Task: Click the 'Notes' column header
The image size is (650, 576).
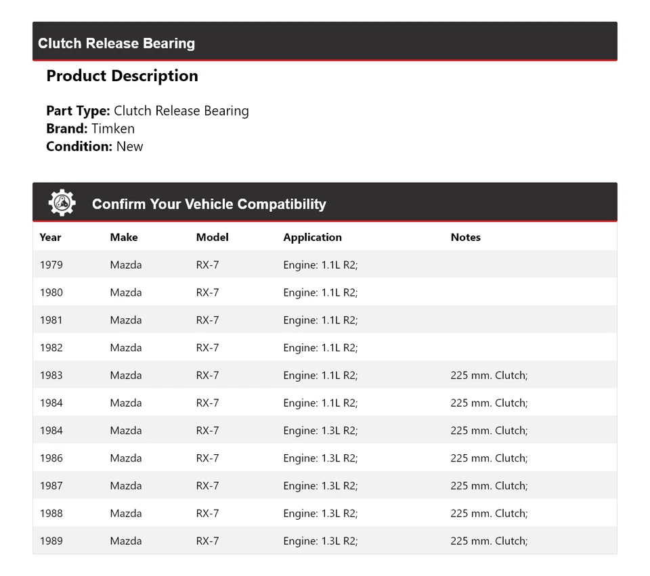Action: pyautogui.click(x=466, y=237)
